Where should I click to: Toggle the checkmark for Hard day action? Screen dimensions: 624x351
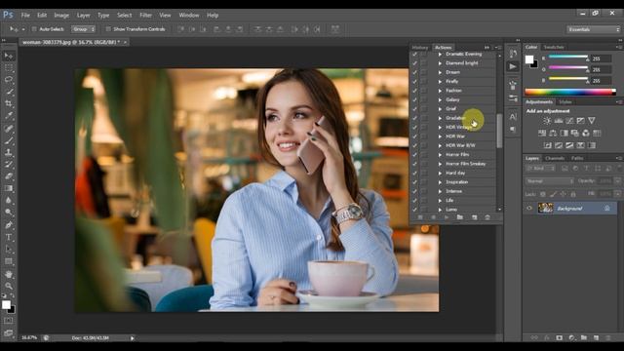pyautogui.click(x=415, y=174)
